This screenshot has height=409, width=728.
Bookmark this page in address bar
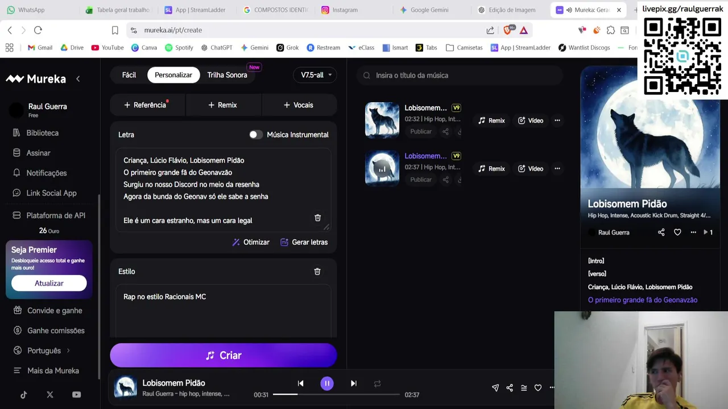115,30
